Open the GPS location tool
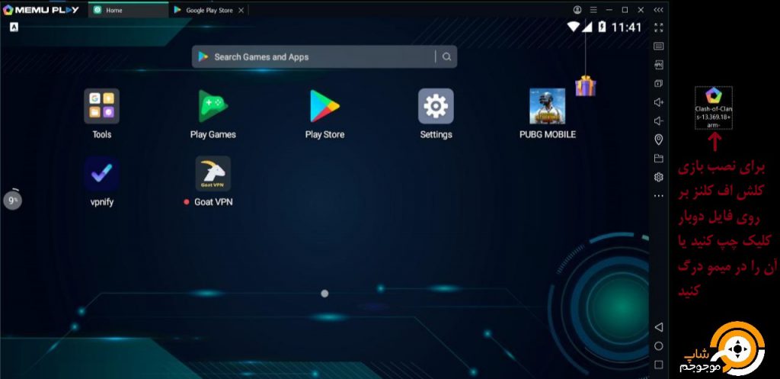 click(x=659, y=140)
